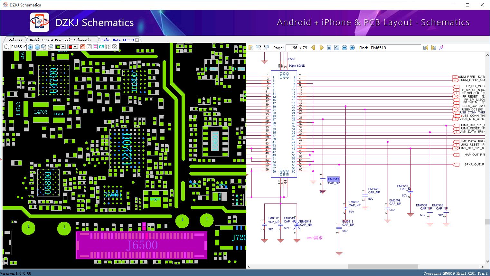Find next EM6519 match in schematic
The height and width of the screenshot is (276, 490).
point(434,48)
